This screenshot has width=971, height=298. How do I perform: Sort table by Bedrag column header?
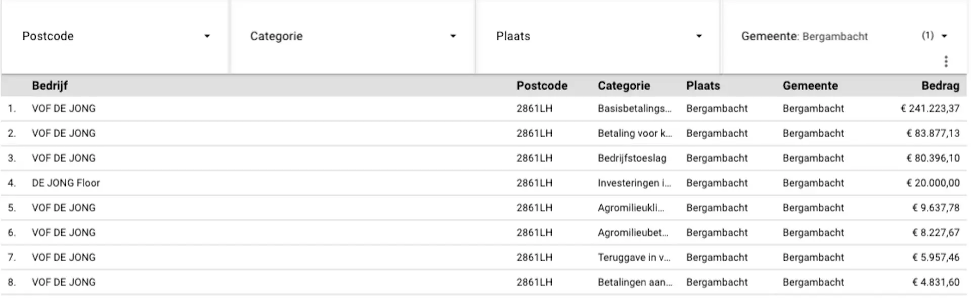point(940,86)
